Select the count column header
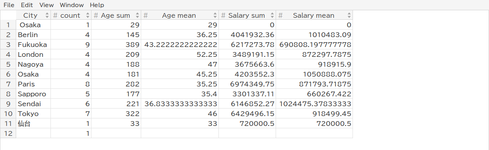The height and width of the screenshot is (150, 489). (71, 15)
